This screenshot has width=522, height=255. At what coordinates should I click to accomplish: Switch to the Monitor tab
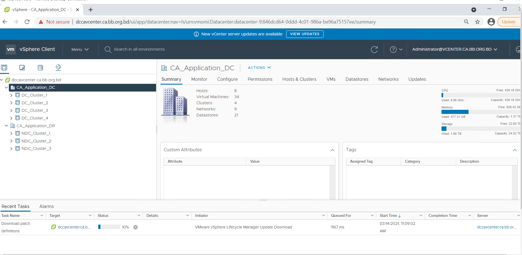199,79
